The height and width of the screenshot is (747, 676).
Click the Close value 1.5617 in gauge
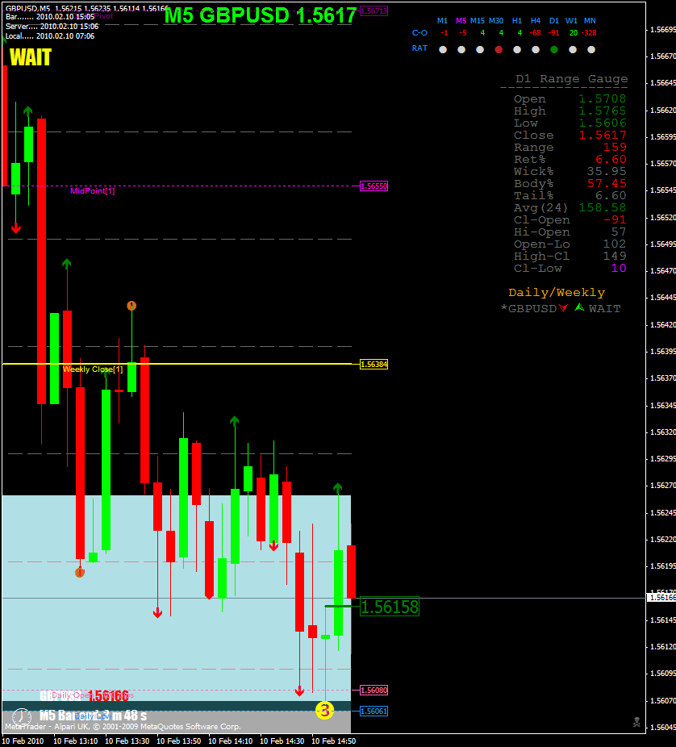tap(602, 135)
